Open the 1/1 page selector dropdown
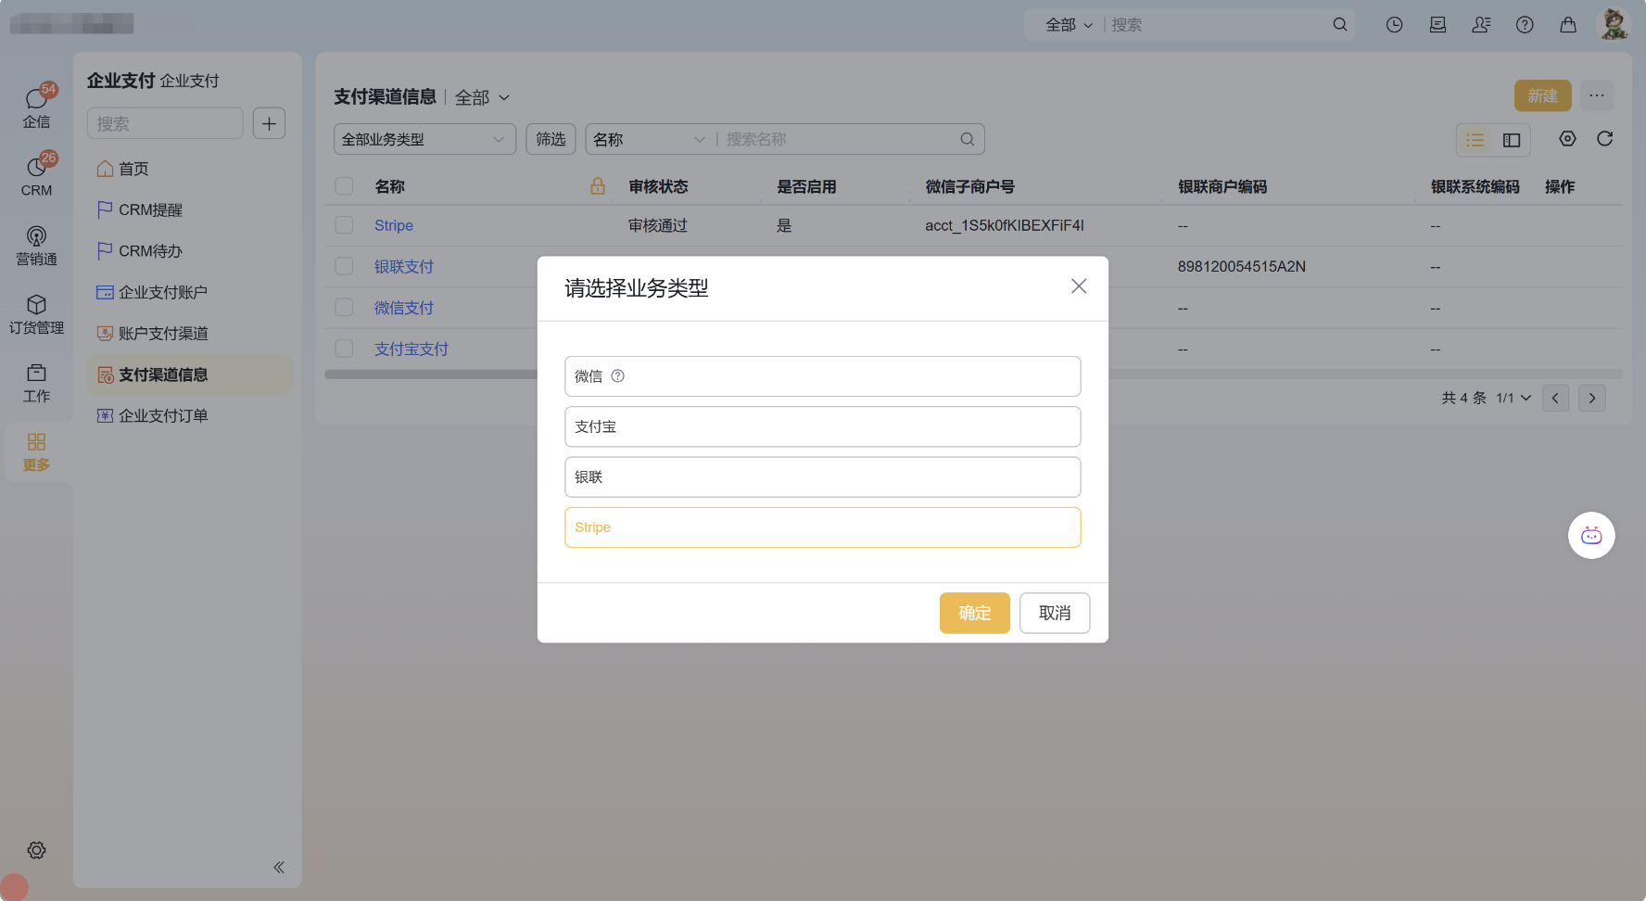Image resolution: width=1646 pixels, height=901 pixels. 1513,399
